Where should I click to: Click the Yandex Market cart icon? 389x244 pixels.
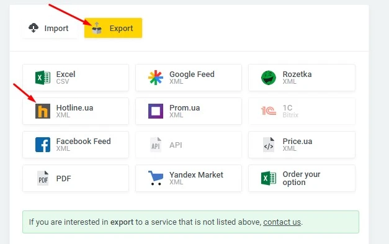click(x=156, y=178)
